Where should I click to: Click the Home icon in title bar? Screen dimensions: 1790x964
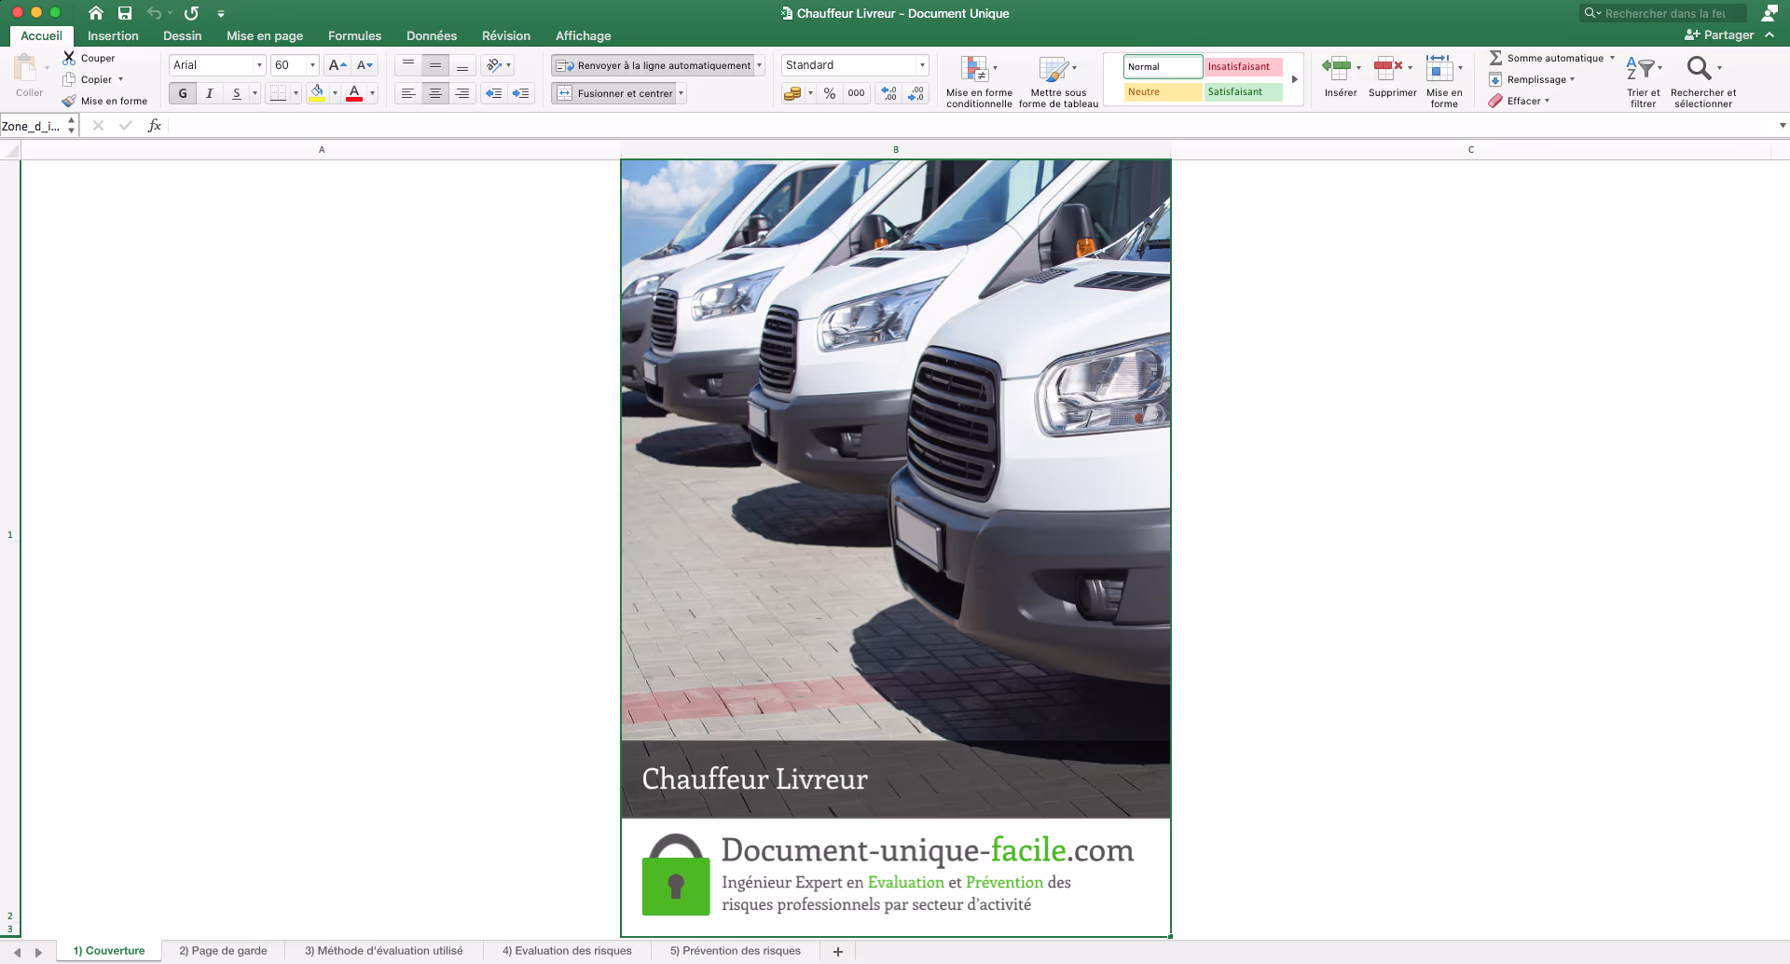point(96,13)
